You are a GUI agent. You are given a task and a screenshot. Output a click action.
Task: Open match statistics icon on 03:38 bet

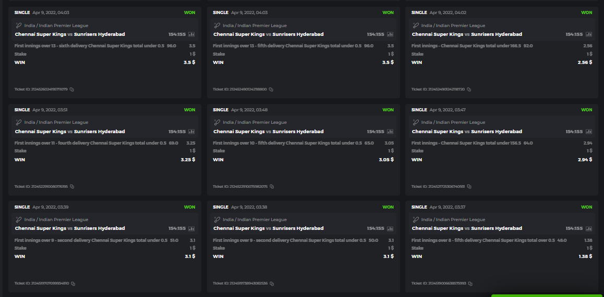pyautogui.click(x=390, y=228)
